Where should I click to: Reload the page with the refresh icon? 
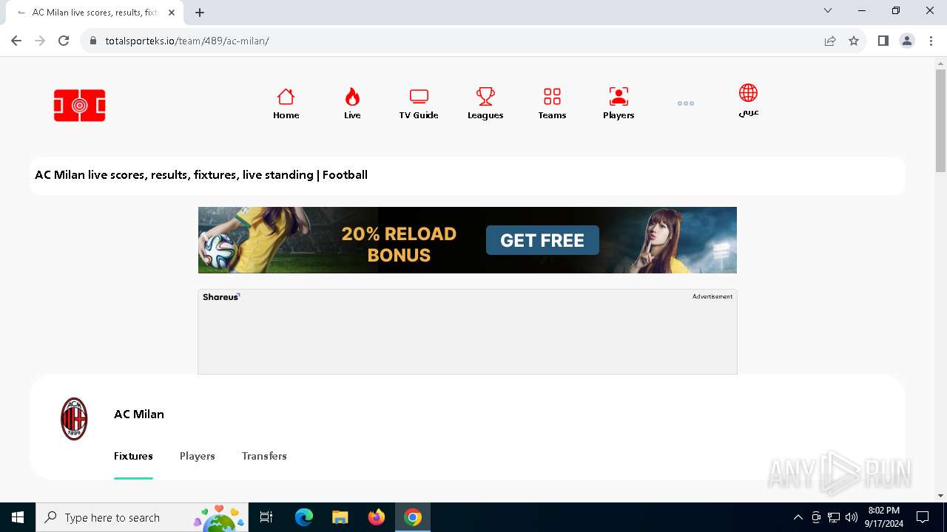[x=64, y=41]
